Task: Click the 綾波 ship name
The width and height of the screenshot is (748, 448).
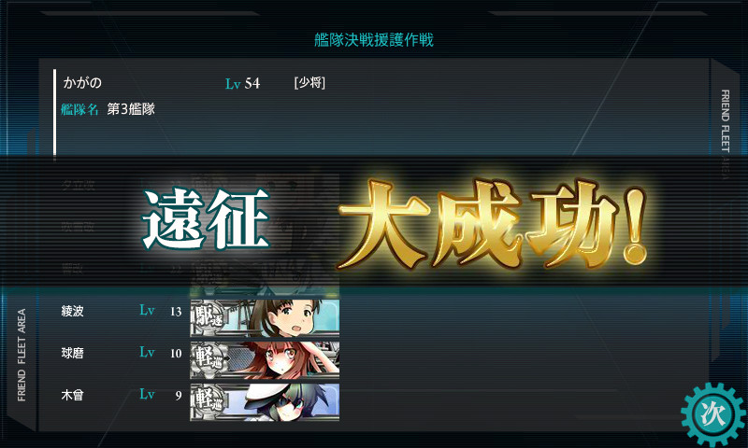Action: 73,312
